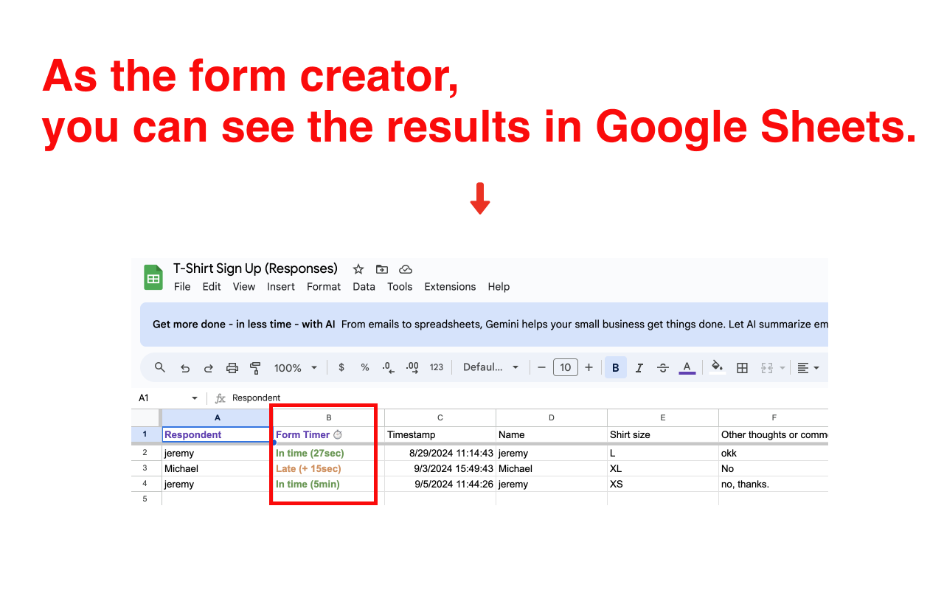Screen dimensions: 944x590
Task: Open the Extensions menu
Action: pyautogui.click(x=450, y=287)
